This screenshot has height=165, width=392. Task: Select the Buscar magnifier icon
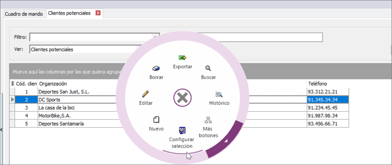(x=208, y=68)
